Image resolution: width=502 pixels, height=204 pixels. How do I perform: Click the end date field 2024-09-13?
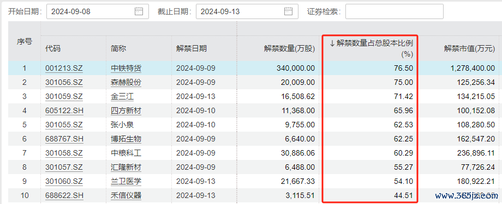(247, 11)
